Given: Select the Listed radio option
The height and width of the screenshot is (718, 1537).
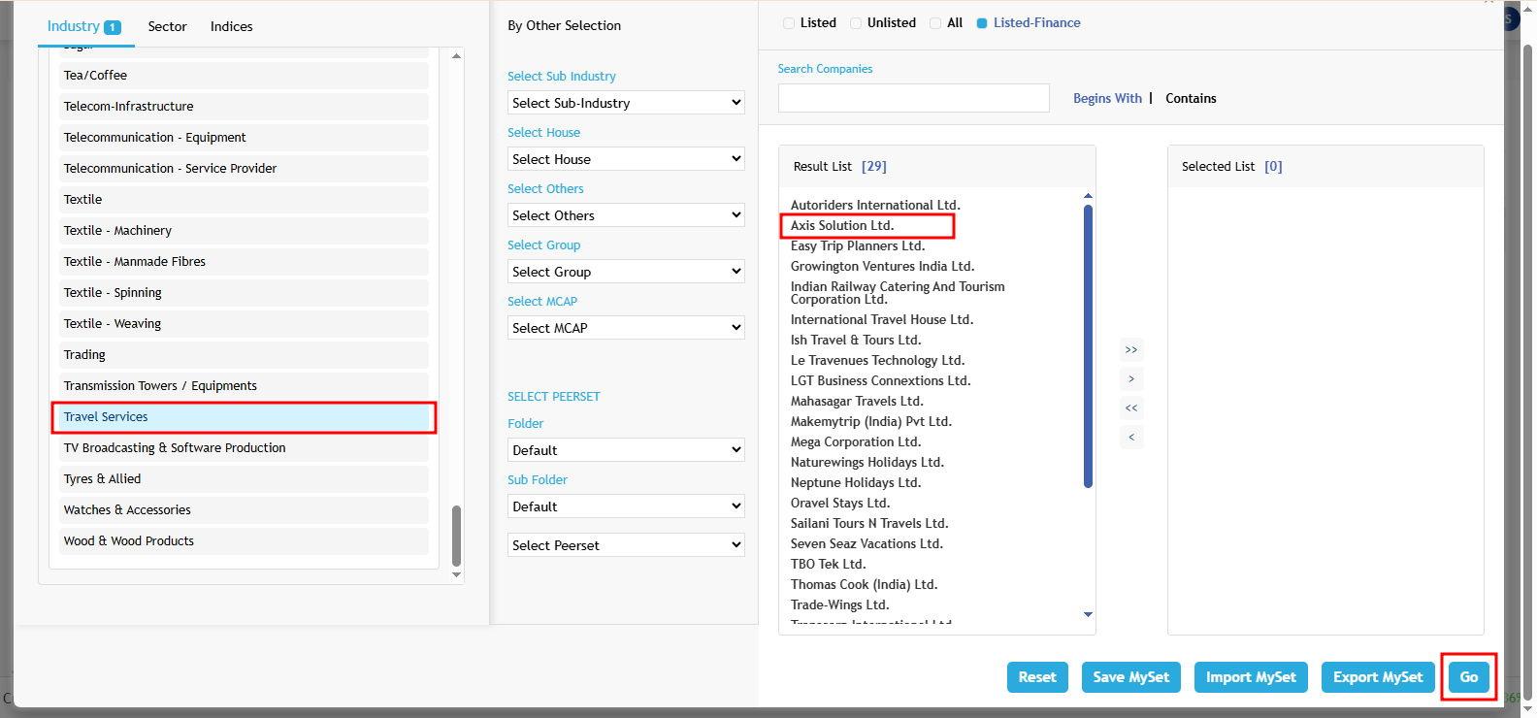Looking at the screenshot, I should point(789,23).
